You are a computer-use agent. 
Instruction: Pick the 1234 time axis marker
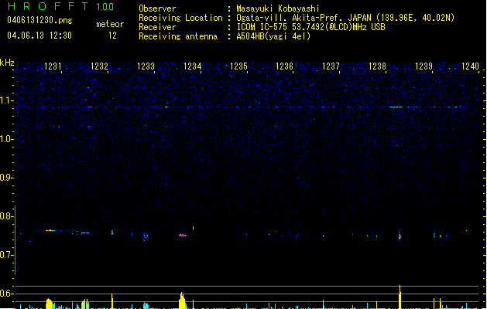pos(192,66)
